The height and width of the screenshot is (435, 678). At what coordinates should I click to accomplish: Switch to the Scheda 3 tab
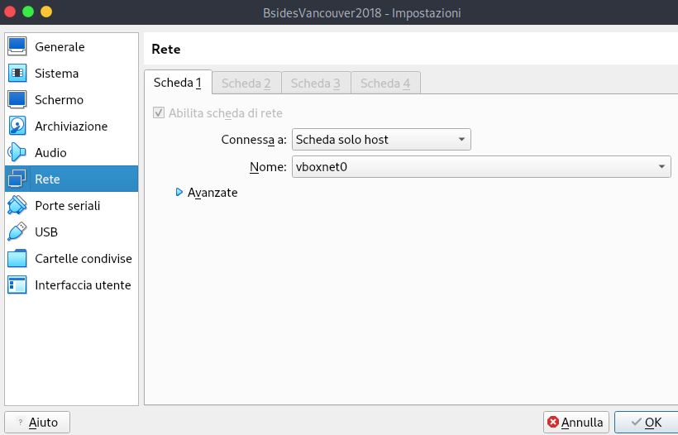(x=316, y=83)
